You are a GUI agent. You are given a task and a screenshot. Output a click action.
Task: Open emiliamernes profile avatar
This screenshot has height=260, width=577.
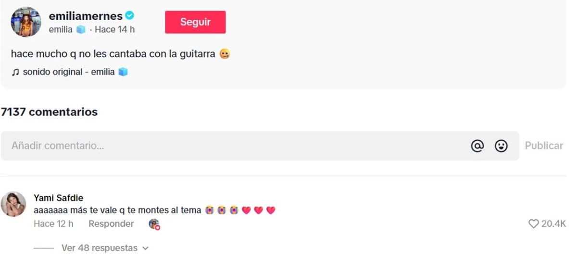point(26,22)
